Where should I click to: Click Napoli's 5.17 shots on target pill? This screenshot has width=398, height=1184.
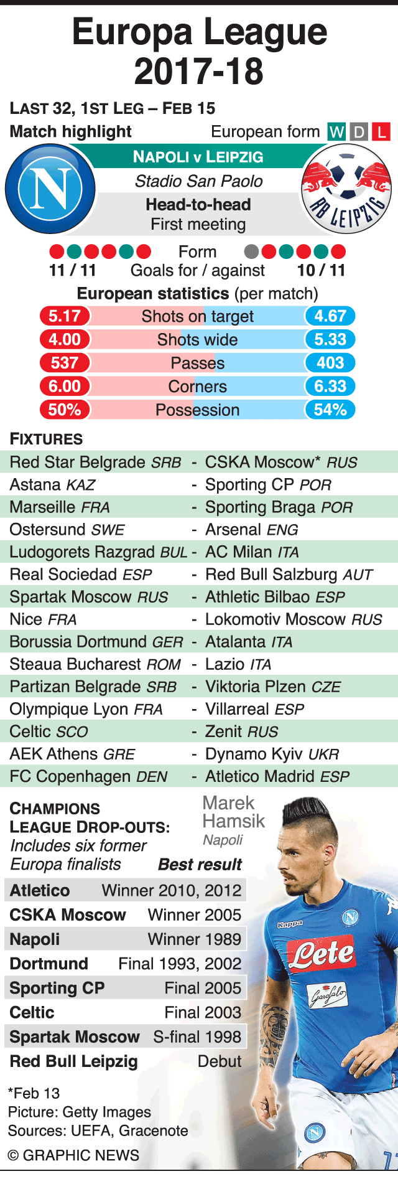coord(65,316)
